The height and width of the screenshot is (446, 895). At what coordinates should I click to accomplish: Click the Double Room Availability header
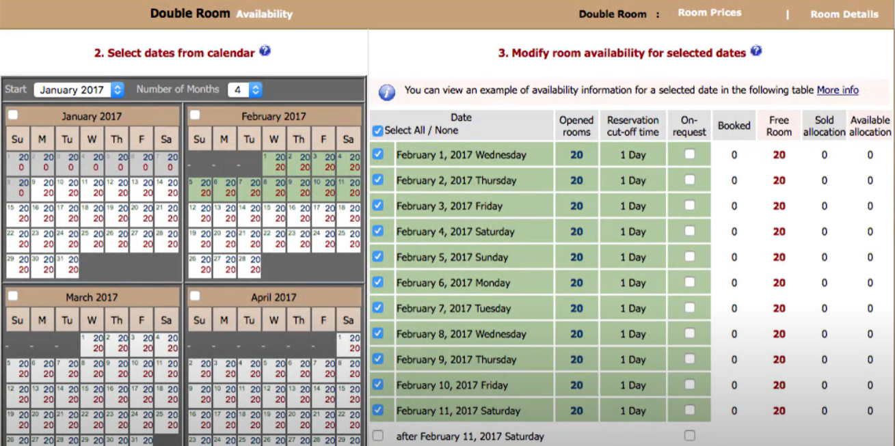(x=220, y=12)
